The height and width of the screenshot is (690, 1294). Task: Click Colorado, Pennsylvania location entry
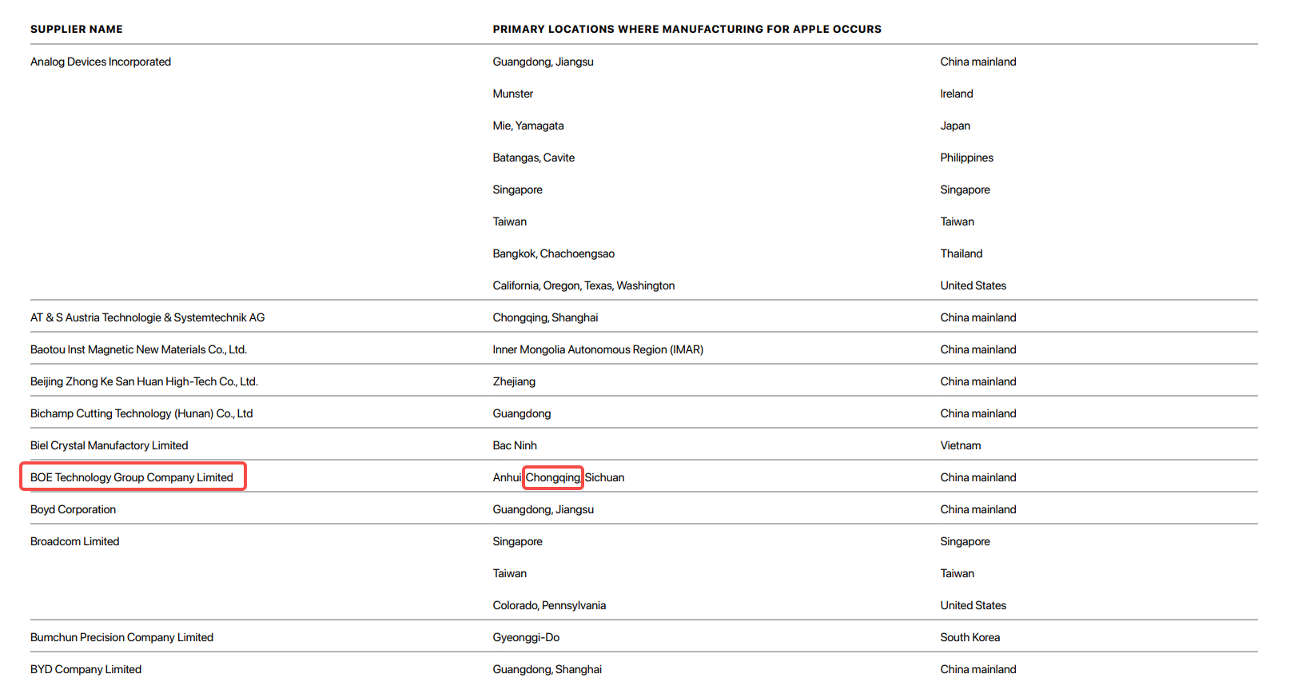coord(549,605)
